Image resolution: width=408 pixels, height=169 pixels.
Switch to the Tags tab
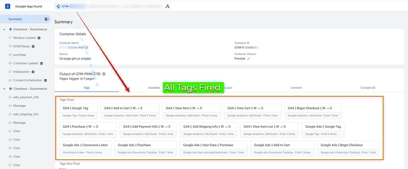pyautogui.click(x=86, y=88)
